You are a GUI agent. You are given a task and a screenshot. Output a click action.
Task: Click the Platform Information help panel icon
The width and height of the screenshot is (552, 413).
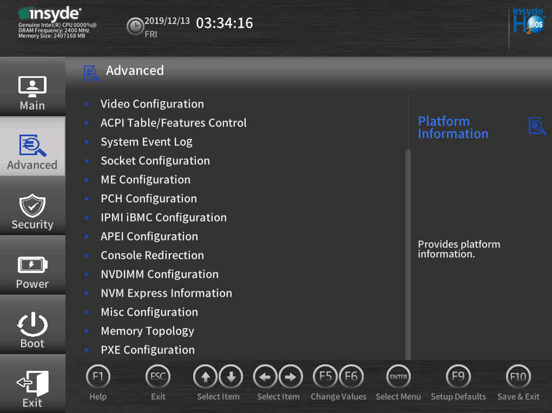click(537, 126)
